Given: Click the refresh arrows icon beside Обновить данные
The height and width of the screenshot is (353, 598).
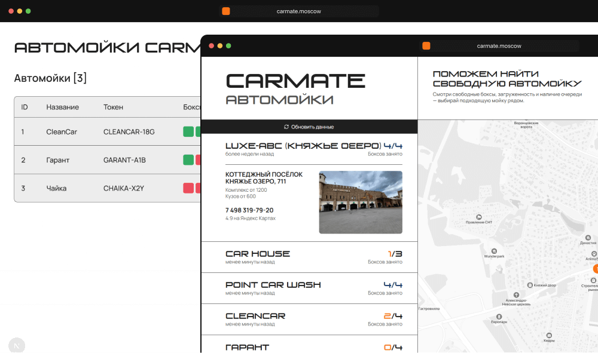Looking at the screenshot, I should pos(286,127).
